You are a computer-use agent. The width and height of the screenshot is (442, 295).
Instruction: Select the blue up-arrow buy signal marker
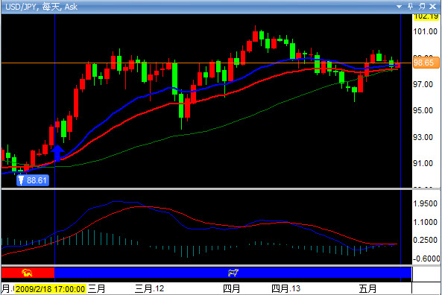[58, 153]
